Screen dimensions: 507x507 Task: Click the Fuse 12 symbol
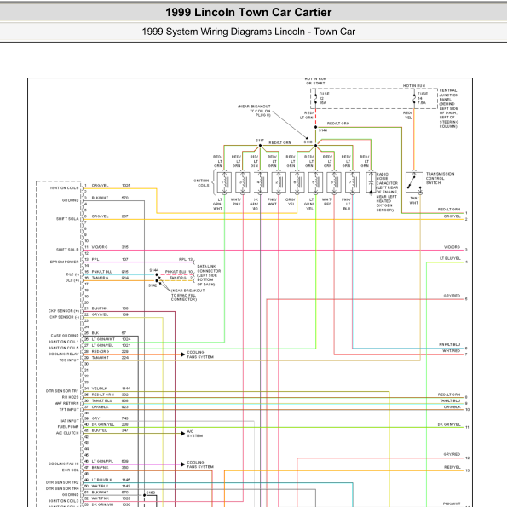point(315,98)
